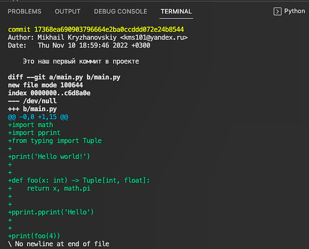
Task: Click the 'new file mode 100644' line
Action: 45,85
